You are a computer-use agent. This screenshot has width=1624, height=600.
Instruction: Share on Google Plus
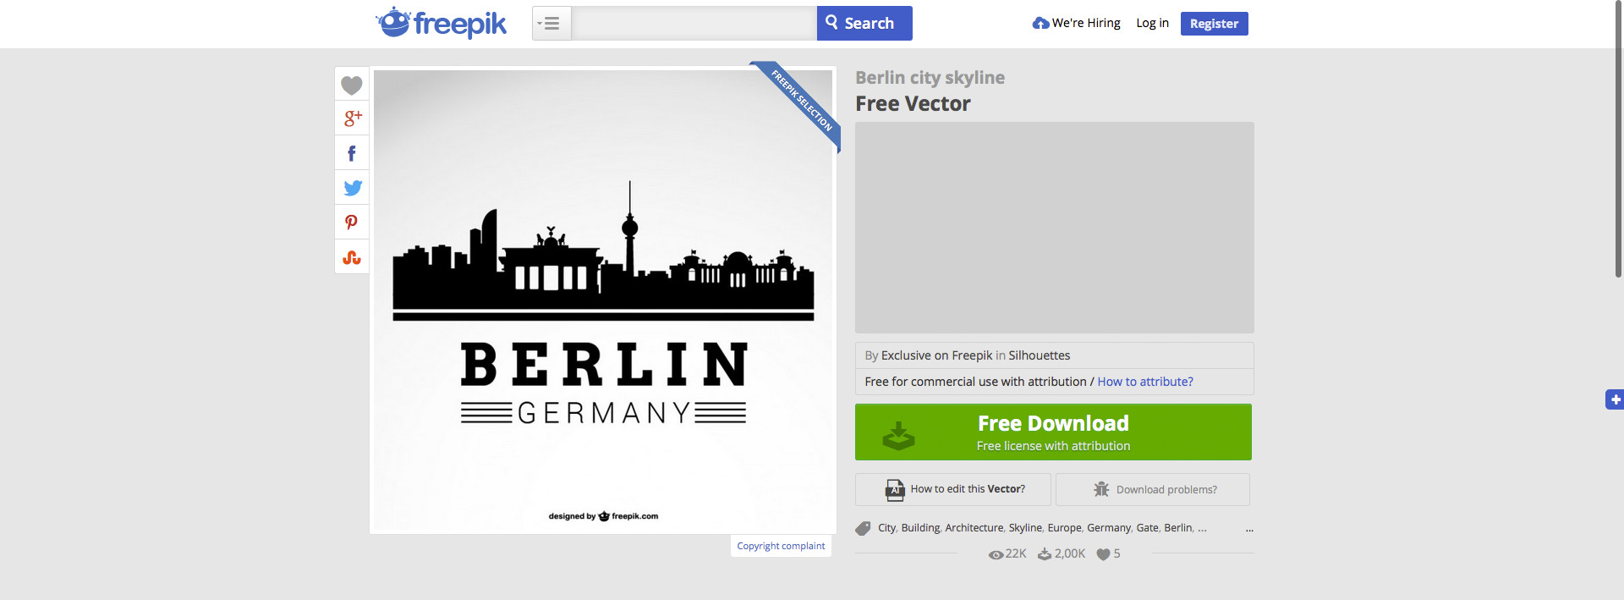pyautogui.click(x=352, y=118)
